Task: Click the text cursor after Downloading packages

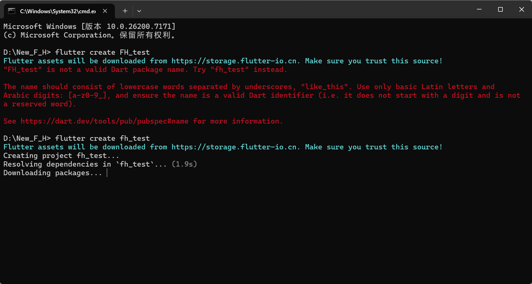Action: [x=107, y=173]
